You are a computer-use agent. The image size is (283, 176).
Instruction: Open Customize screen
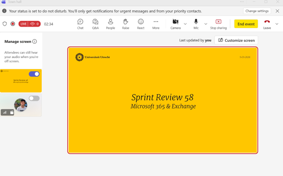[x=236, y=40]
